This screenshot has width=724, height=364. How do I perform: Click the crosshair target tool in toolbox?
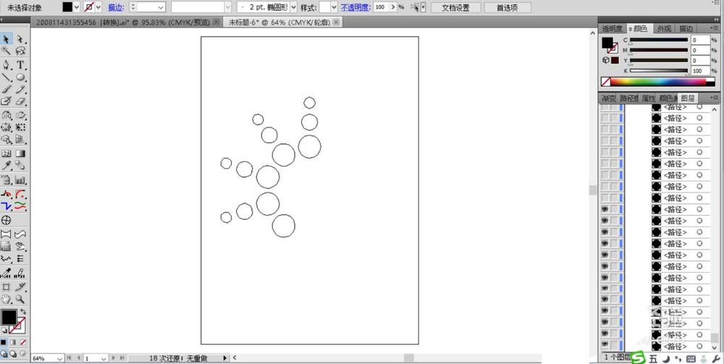pos(7,220)
